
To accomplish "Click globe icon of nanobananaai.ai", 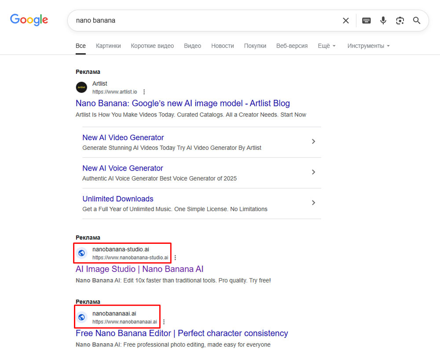I will tap(81, 317).
